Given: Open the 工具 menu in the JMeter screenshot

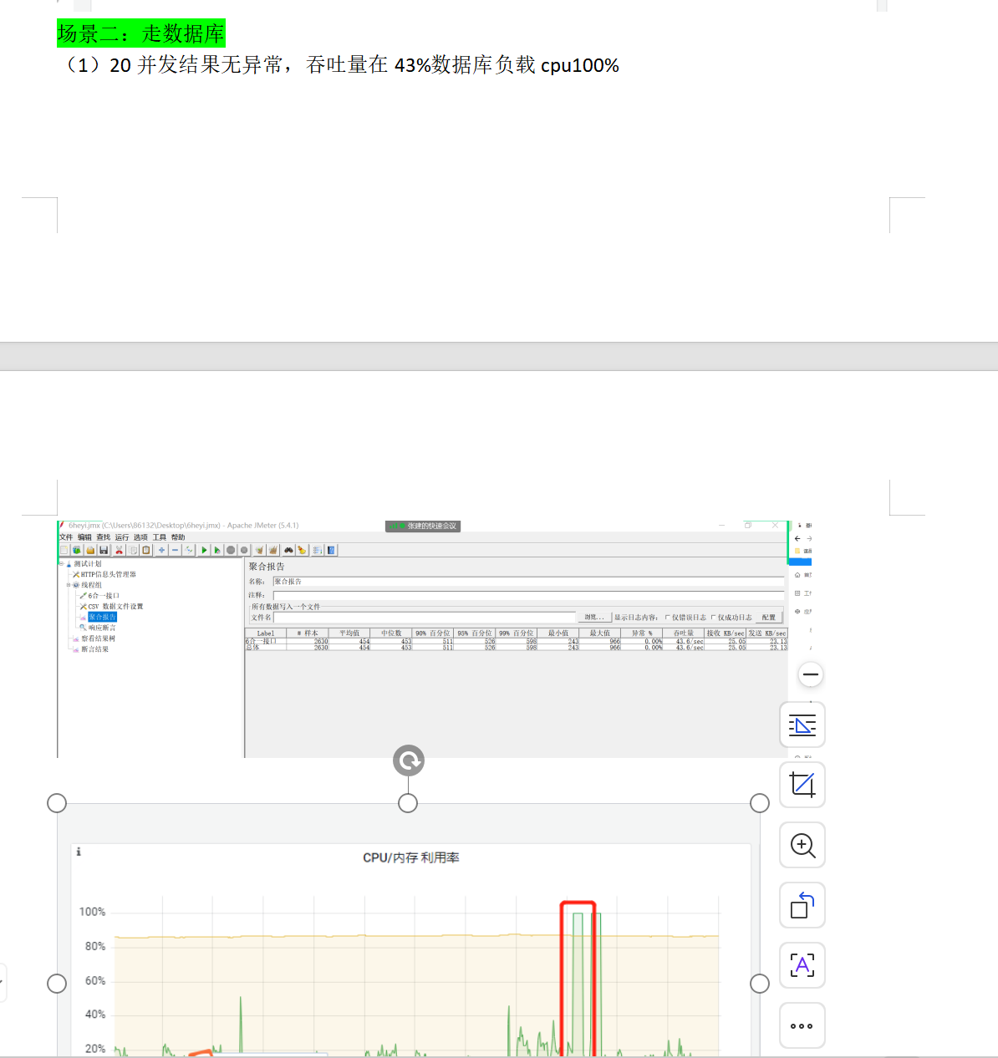Looking at the screenshot, I should click(159, 537).
